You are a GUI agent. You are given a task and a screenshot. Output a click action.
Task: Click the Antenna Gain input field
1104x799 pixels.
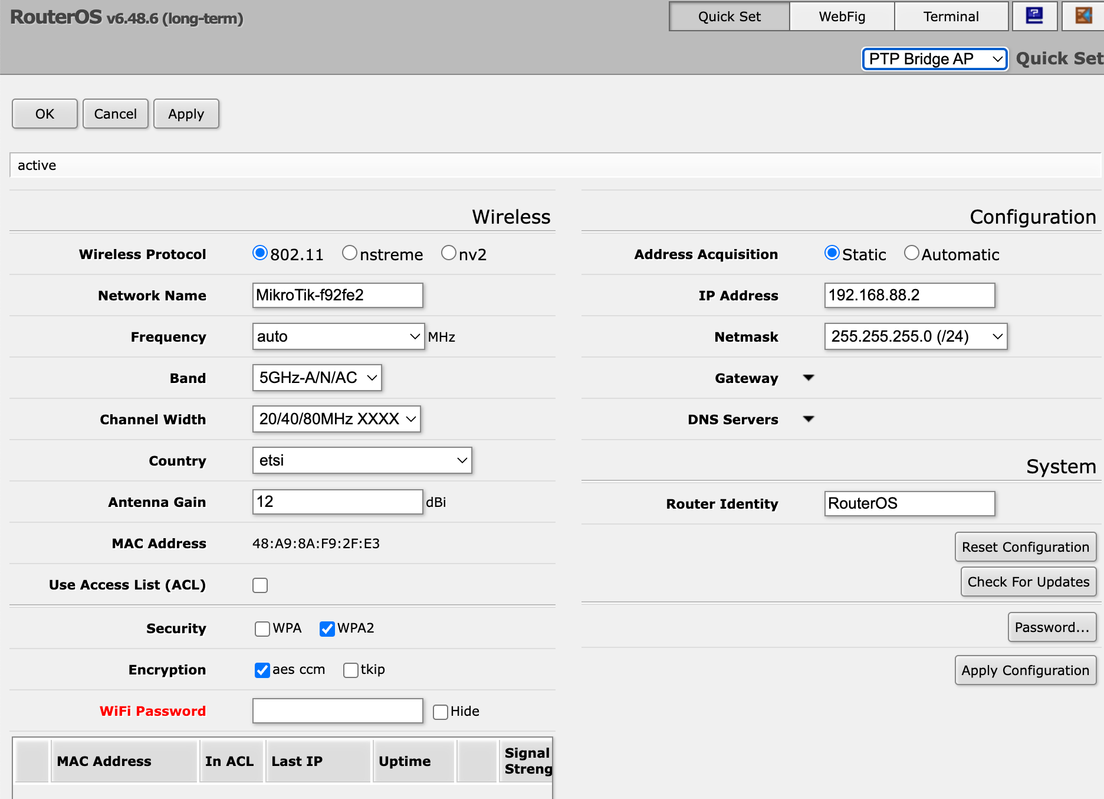338,502
